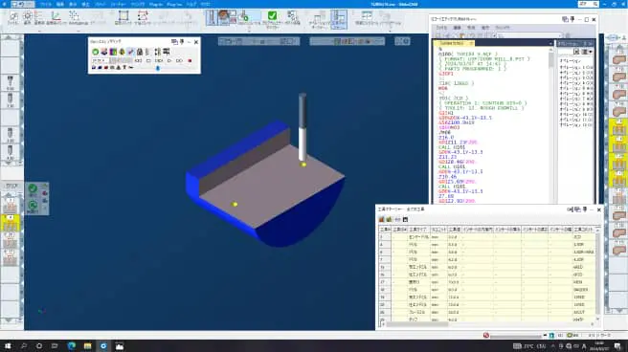Click the first operation row in operations list
The width and height of the screenshot is (628, 352).
pyautogui.click(x=575, y=68)
